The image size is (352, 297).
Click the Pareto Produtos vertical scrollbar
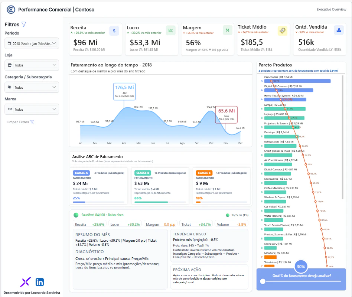click(342, 137)
